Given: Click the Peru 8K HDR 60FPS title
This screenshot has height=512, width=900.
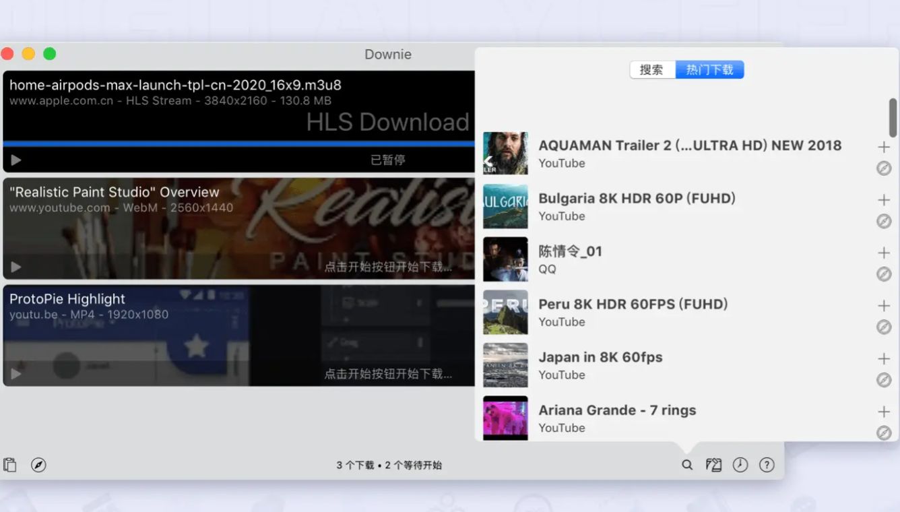Looking at the screenshot, I should point(633,305).
